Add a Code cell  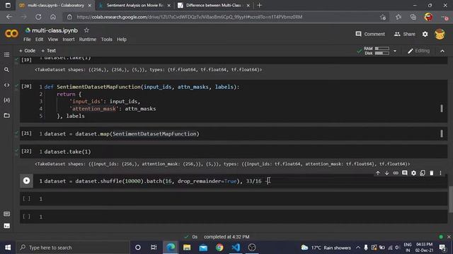(27, 50)
